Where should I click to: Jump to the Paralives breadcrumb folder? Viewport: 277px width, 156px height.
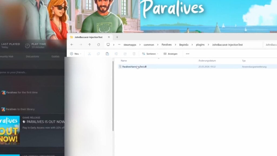point(167,45)
